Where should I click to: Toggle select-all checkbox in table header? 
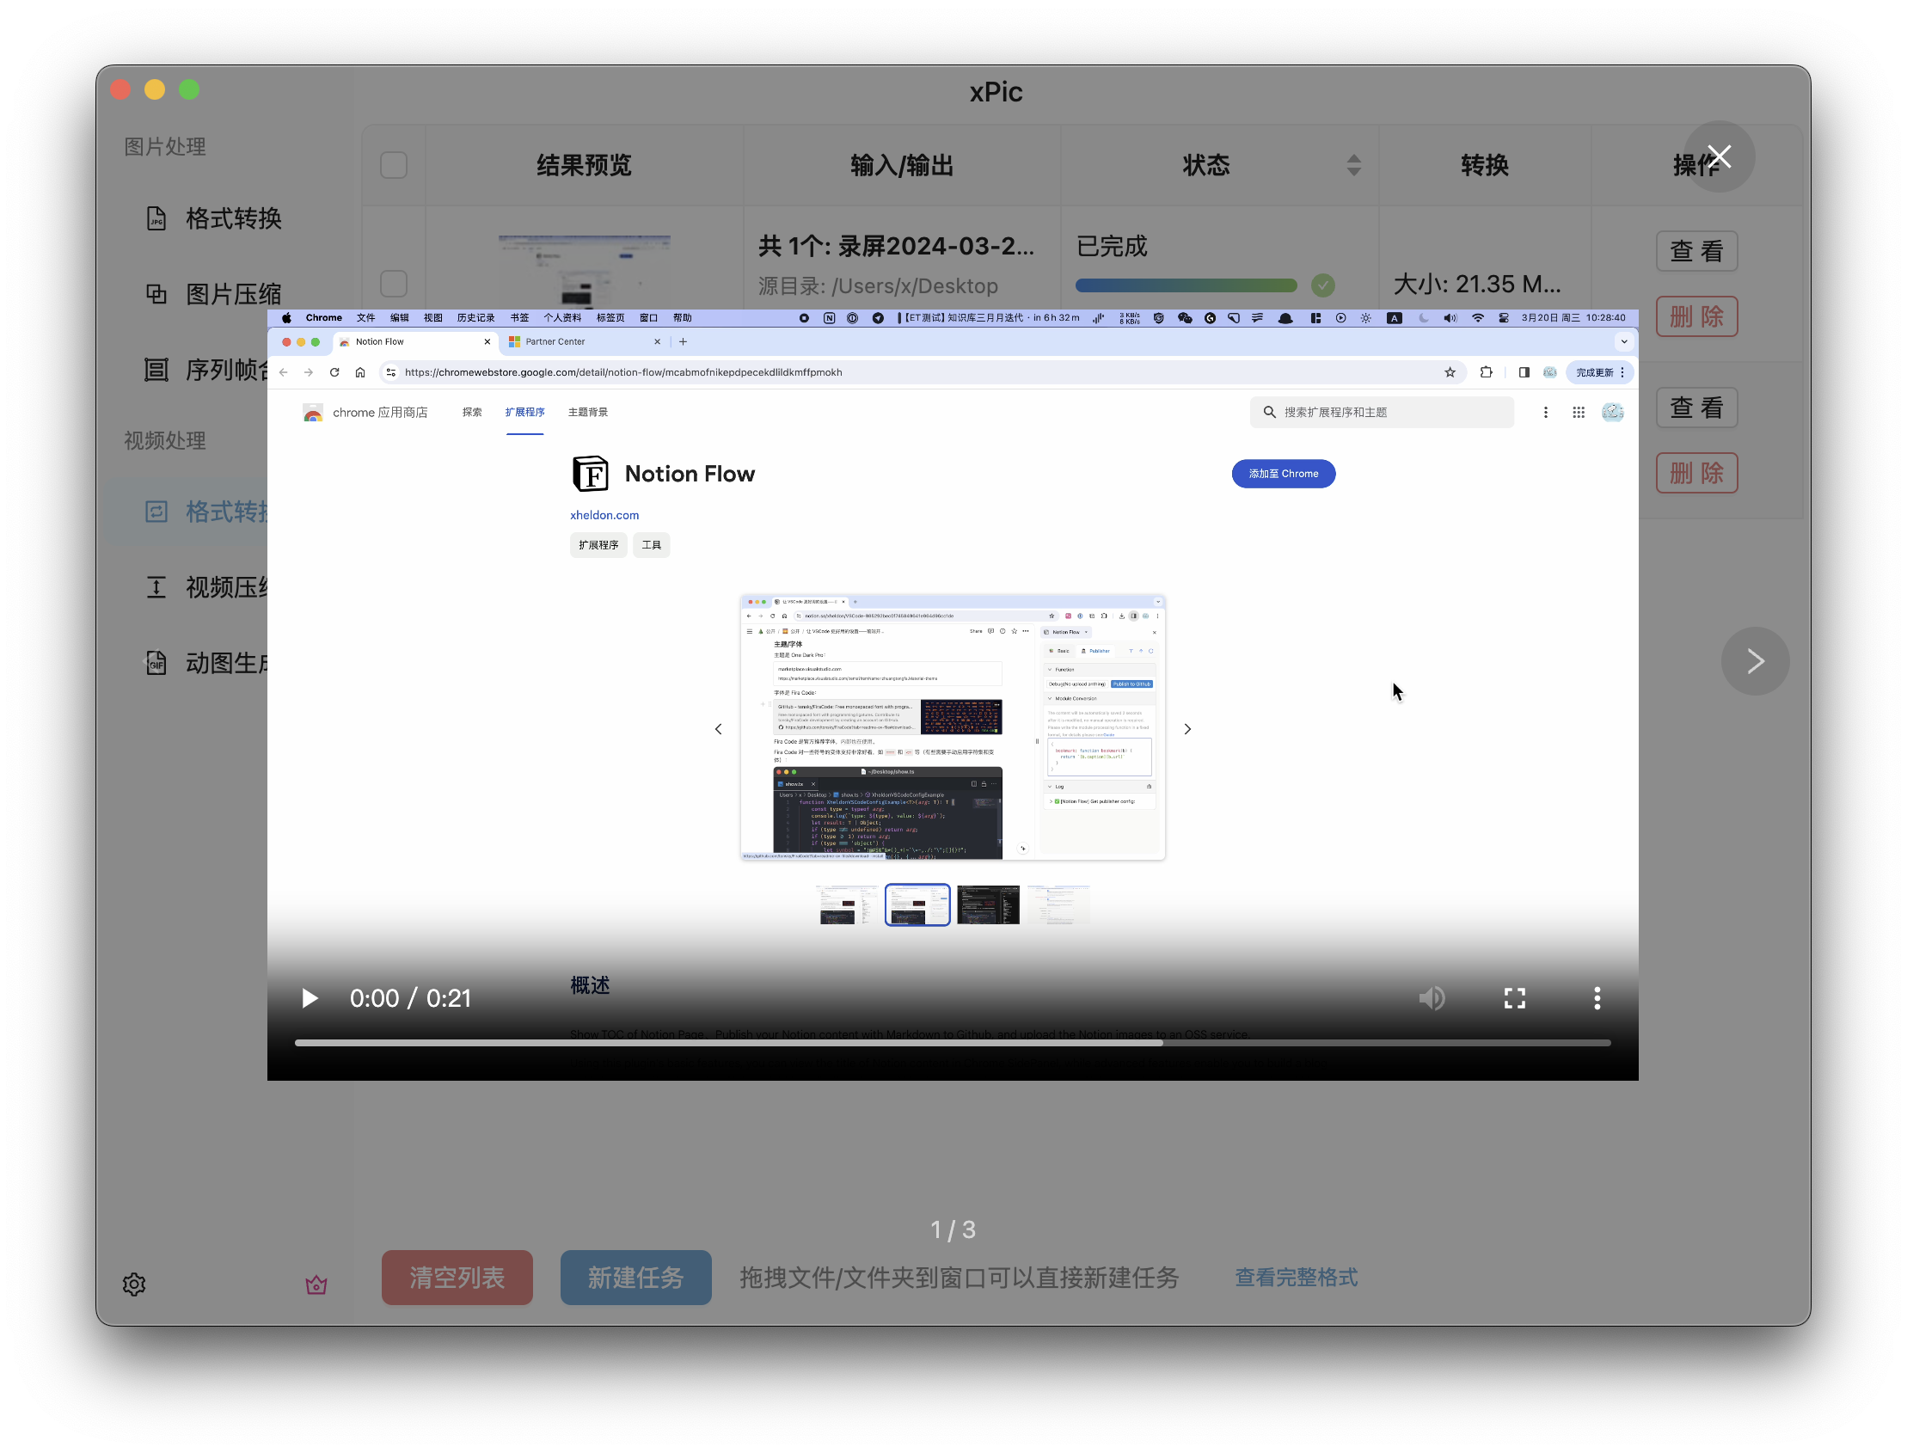click(x=394, y=165)
